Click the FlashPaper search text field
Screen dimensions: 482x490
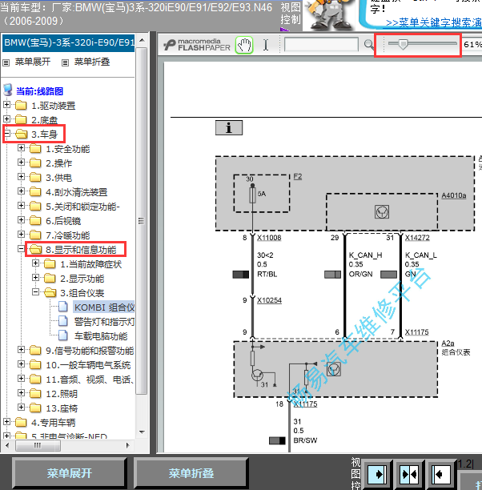[321, 44]
